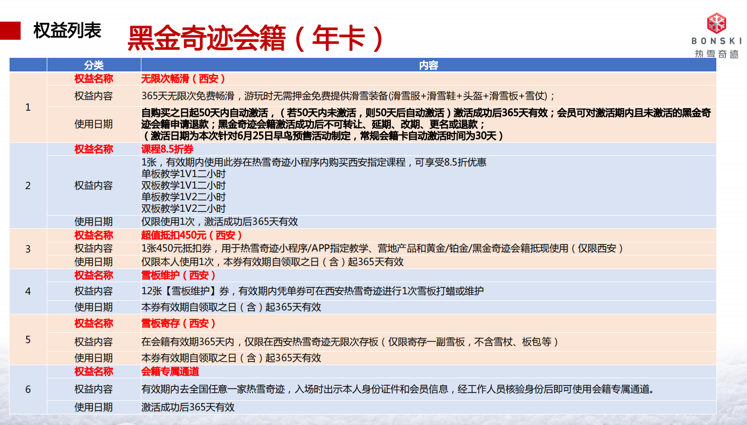Image resolution: width=747 pixels, height=425 pixels.
Task: Click the BONSKI snowflake logo
Action: click(x=716, y=23)
